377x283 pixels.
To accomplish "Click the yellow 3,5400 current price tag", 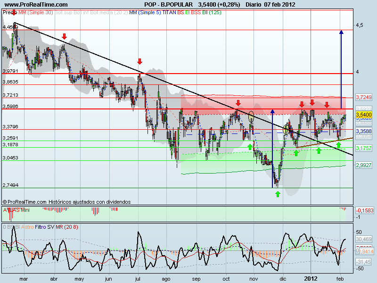I will (363, 115).
